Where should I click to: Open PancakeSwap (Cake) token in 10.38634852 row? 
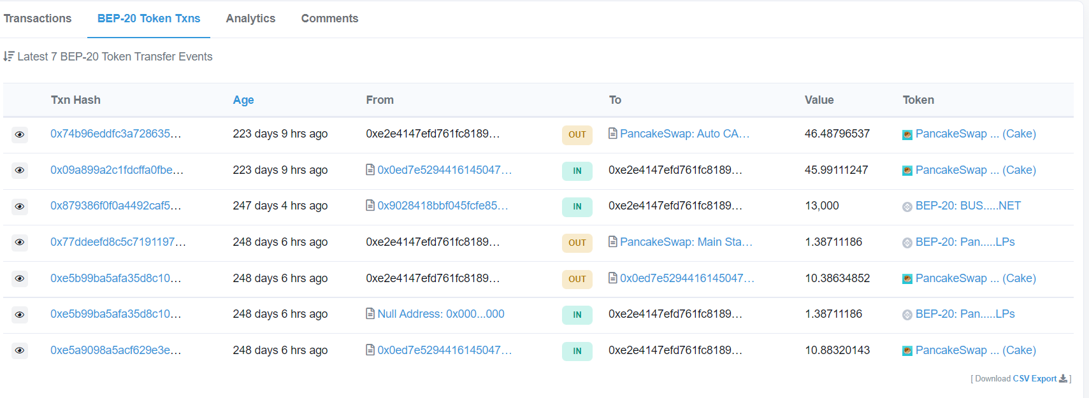[976, 278]
